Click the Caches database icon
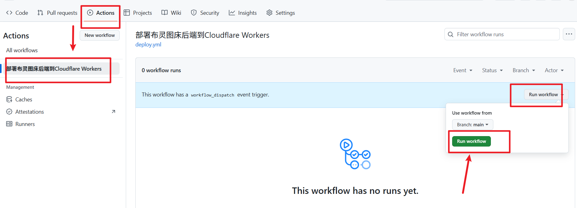The width and height of the screenshot is (577, 208). 10,100
